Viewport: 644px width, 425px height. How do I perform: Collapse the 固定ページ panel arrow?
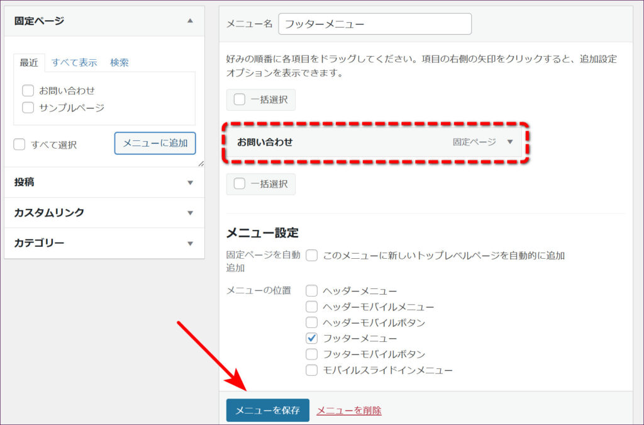pyautogui.click(x=190, y=21)
